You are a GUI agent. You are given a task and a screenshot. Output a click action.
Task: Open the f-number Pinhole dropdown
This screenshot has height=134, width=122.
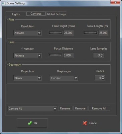click(x=27, y=56)
